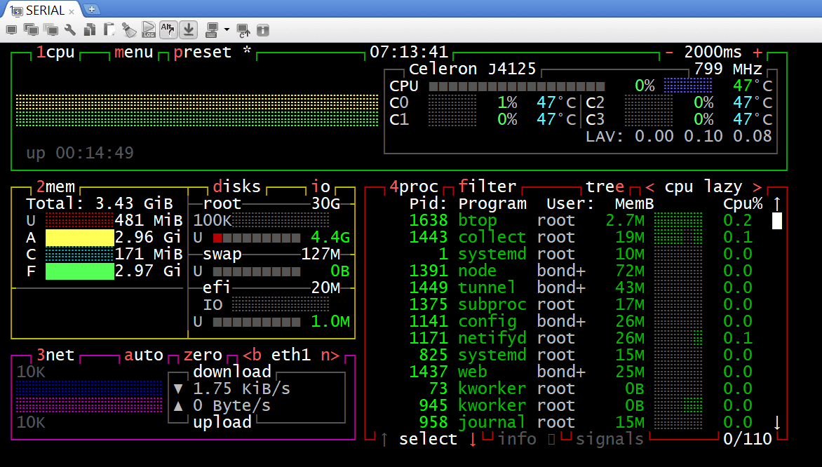Image resolution: width=822 pixels, height=467 pixels.
Task: Toggle the 4proc box
Action: [x=414, y=187]
